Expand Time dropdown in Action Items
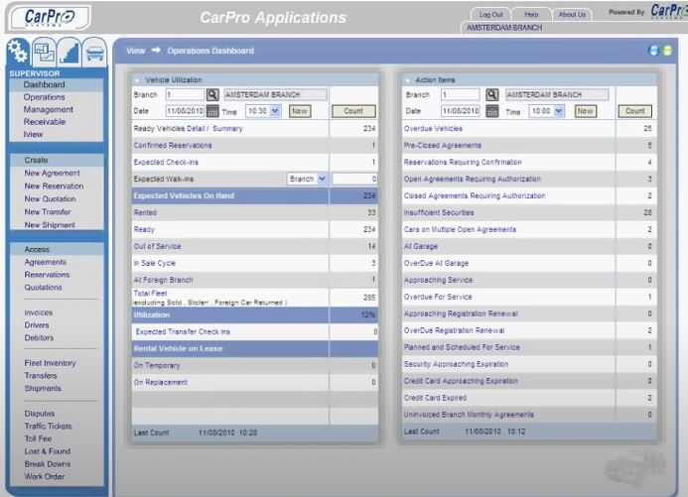The height and width of the screenshot is (497, 688). click(x=559, y=111)
